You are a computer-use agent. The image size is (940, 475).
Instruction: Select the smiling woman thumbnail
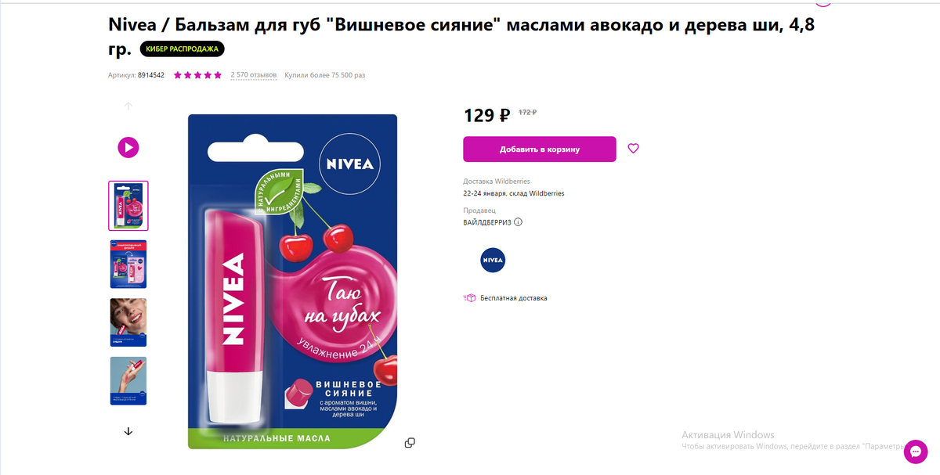click(x=128, y=322)
